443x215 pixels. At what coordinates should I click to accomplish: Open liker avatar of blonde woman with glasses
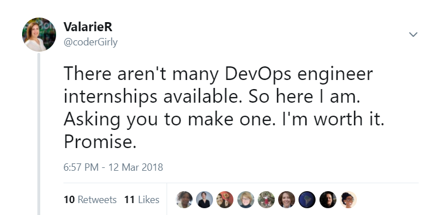tap(245, 200)
